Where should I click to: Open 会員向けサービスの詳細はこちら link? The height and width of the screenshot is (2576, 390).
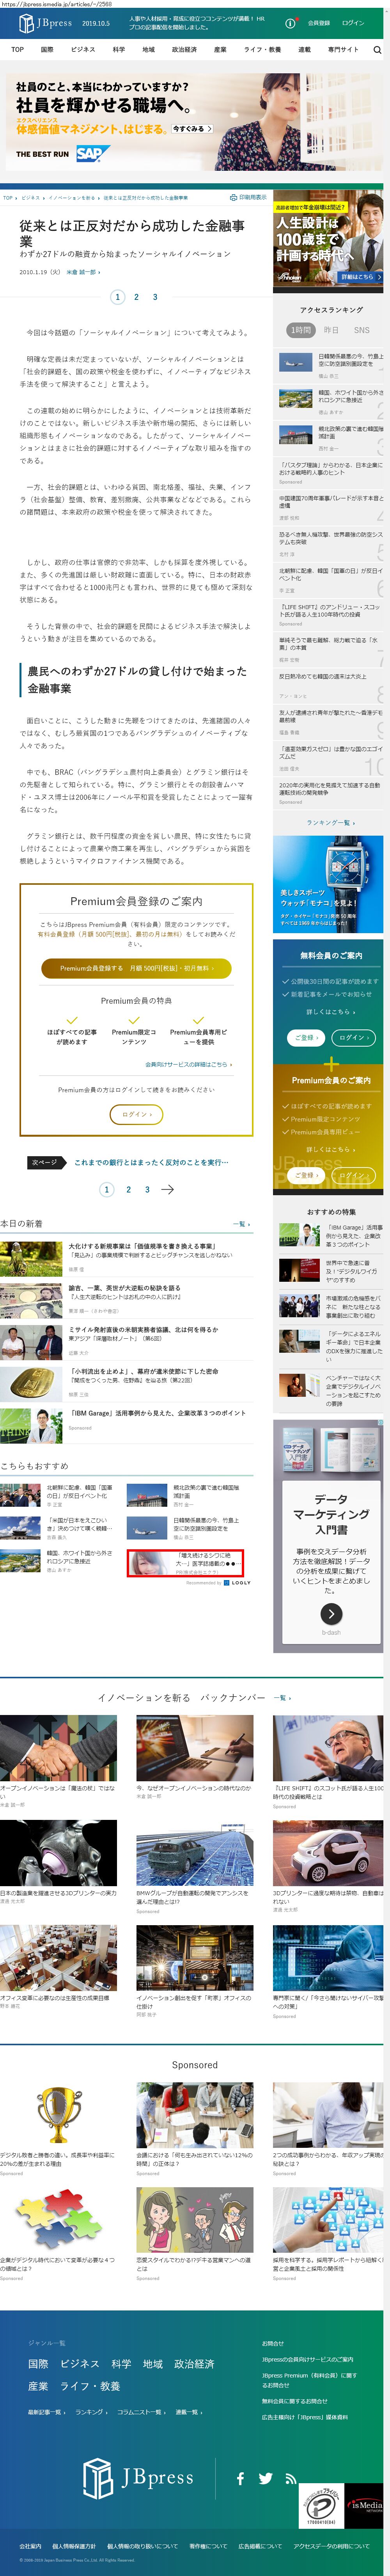[188, 1064]
